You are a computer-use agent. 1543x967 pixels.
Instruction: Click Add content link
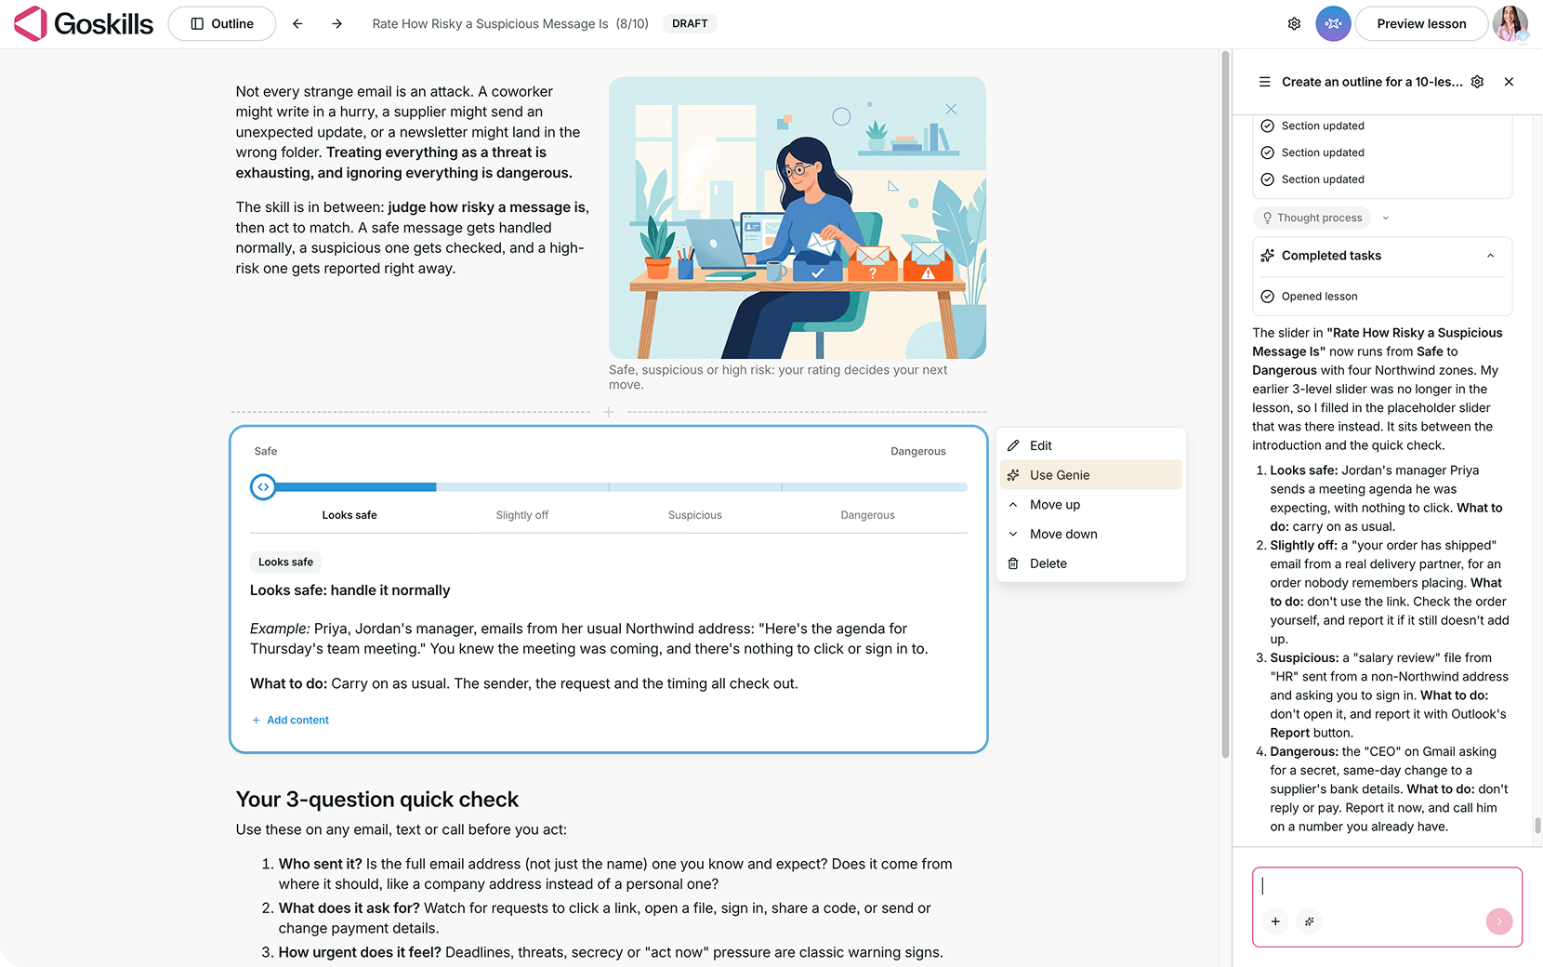(x=290, y=720)
